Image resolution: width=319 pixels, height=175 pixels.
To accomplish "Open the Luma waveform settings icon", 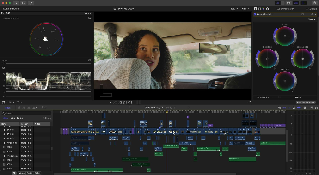I will 89,60.
